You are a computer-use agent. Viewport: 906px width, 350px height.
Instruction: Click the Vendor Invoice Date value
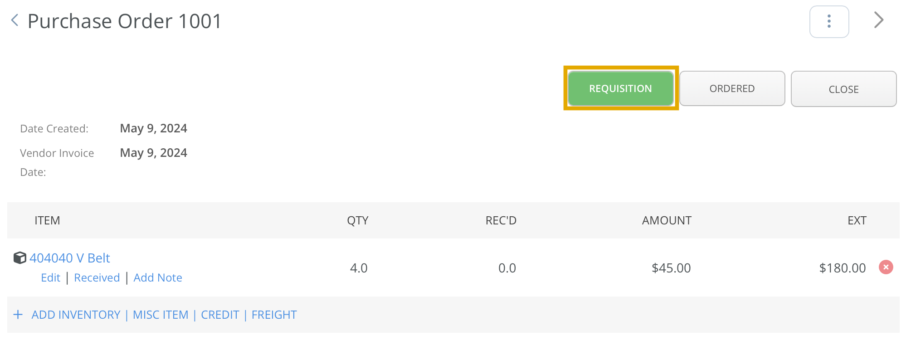[x=153, y=153]
